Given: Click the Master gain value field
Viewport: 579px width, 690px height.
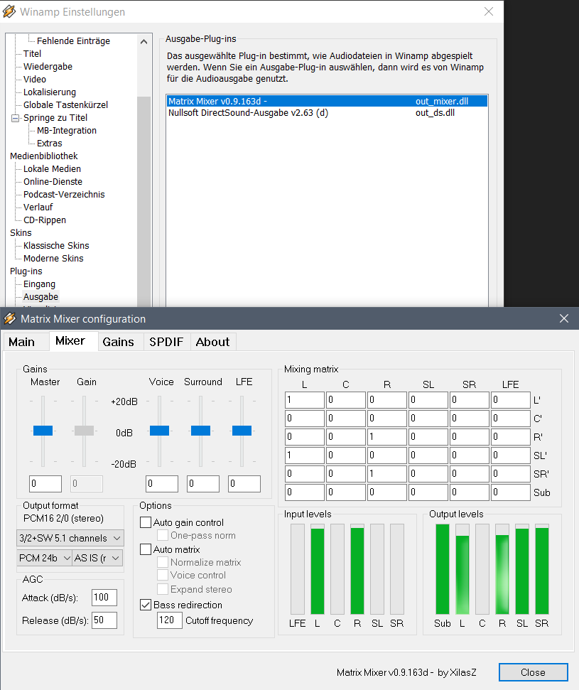Looking at the screenshot, I should (45, 484).
